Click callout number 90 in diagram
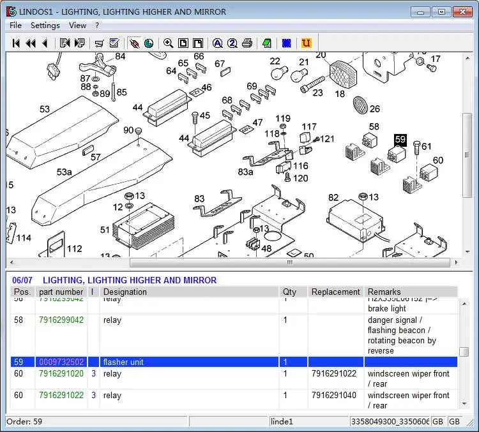This screenshot has width=479, height=432. 128,130
